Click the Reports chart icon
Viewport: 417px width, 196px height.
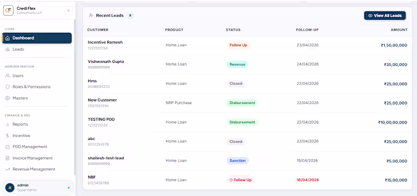[7, 124]
